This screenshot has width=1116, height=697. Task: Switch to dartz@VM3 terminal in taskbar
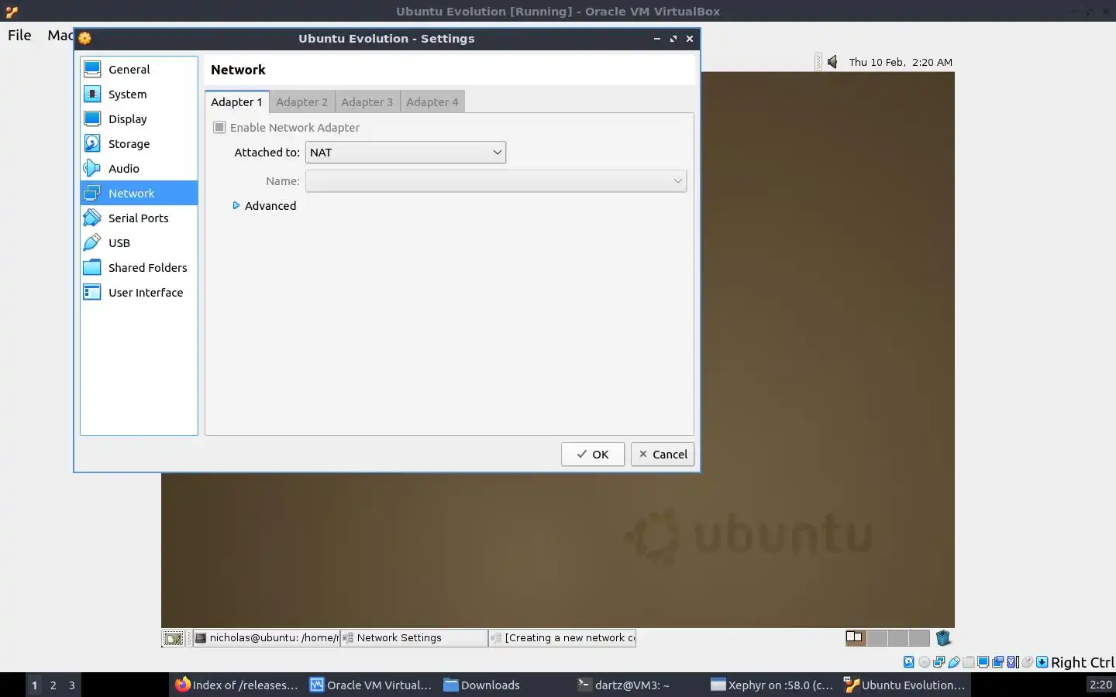click(640, 685)
